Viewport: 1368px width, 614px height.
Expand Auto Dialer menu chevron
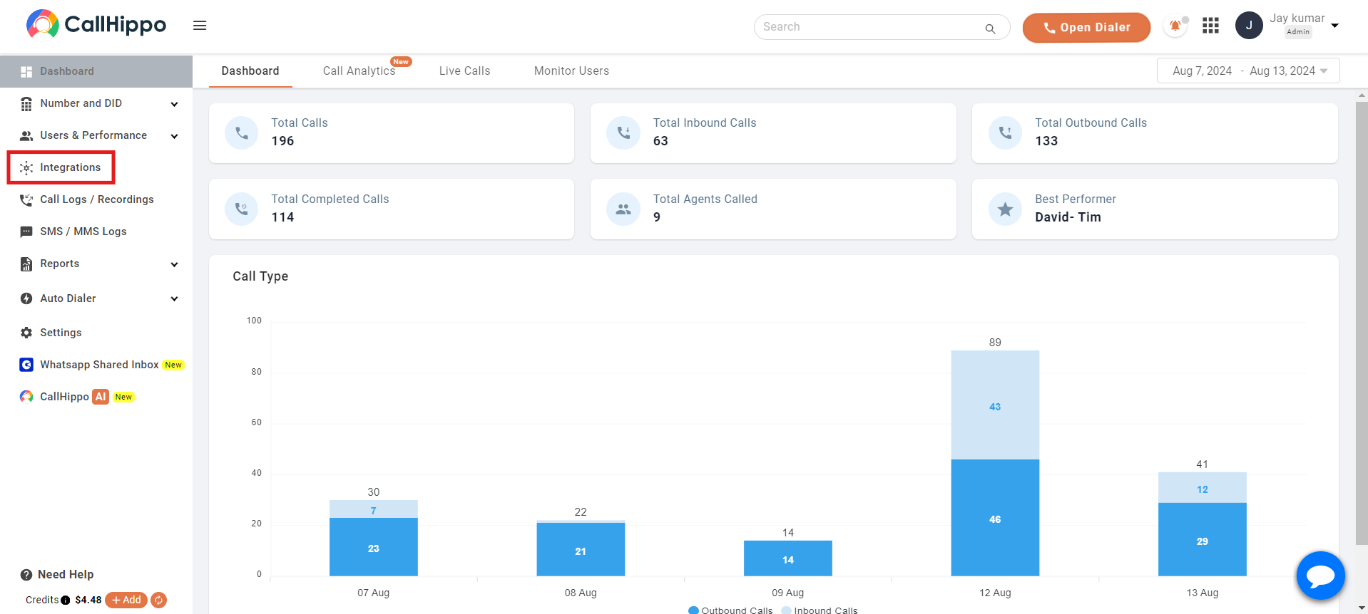tap(174, 298)
